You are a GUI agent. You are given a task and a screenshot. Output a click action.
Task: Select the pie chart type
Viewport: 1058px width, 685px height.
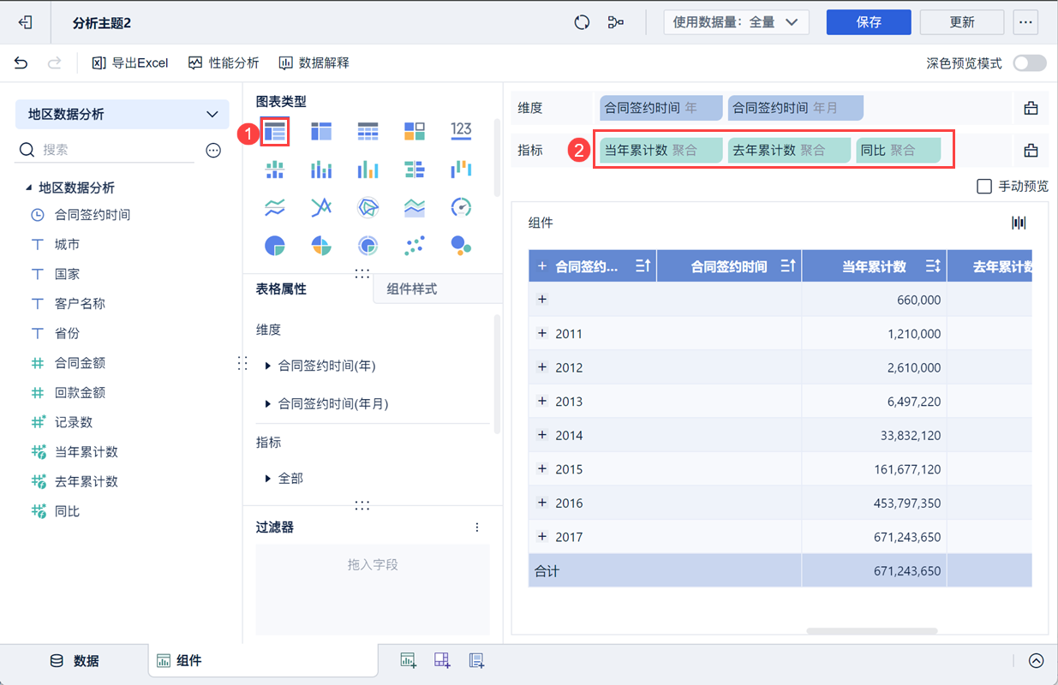coord(275,246)
